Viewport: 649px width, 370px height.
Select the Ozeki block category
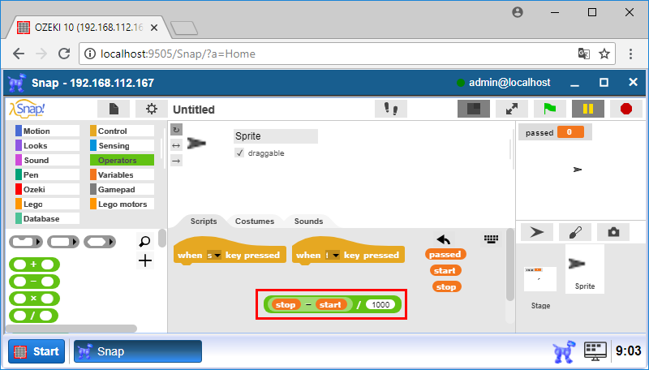(x=47, y=189)
